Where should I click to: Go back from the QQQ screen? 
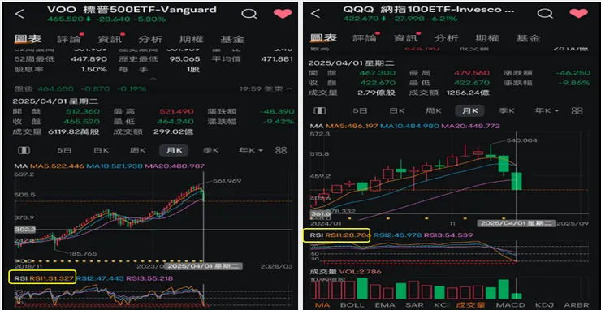315,14
